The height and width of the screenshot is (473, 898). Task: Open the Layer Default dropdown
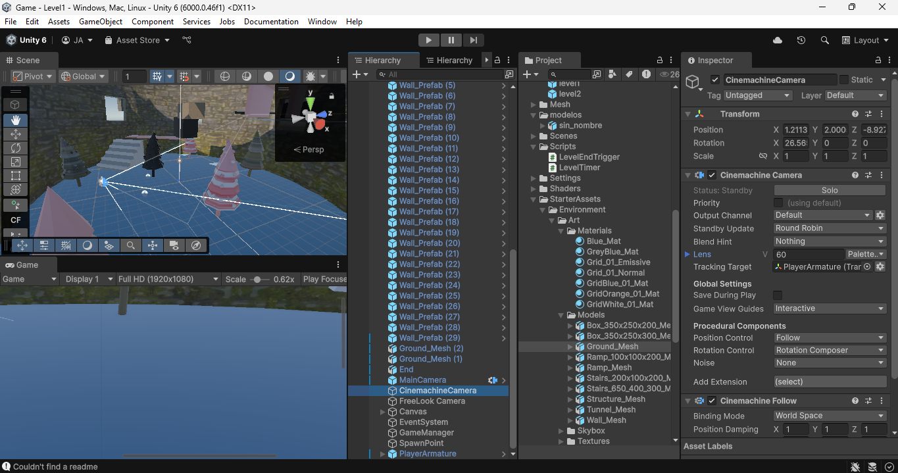pyautogui.click(x=855, y=95)
